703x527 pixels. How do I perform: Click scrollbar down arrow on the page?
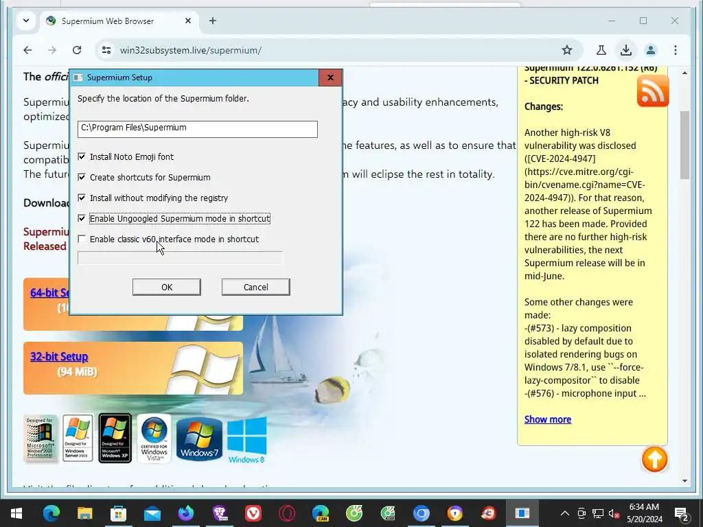[684, 481]
